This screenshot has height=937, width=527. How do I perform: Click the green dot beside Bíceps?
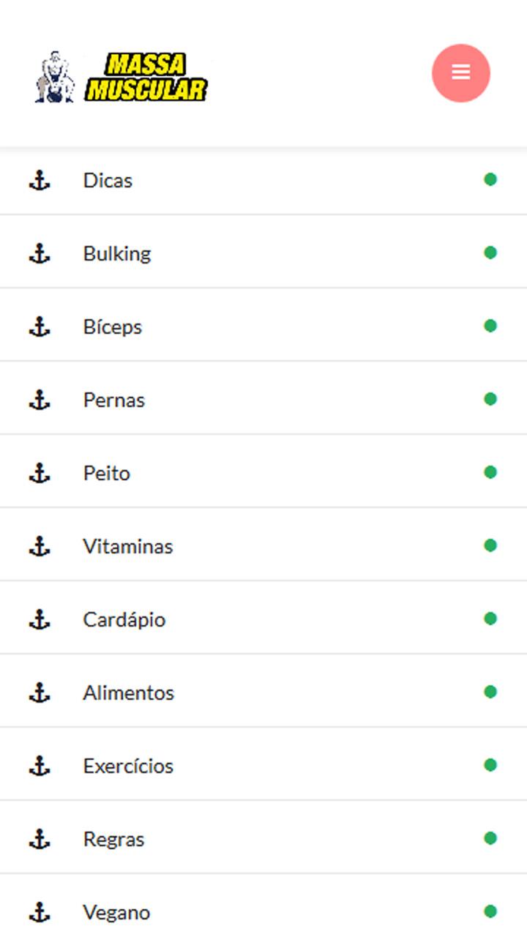[x=490, y=326]
